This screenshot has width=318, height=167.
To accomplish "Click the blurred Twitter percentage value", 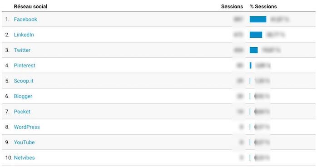I will (271, 50).
